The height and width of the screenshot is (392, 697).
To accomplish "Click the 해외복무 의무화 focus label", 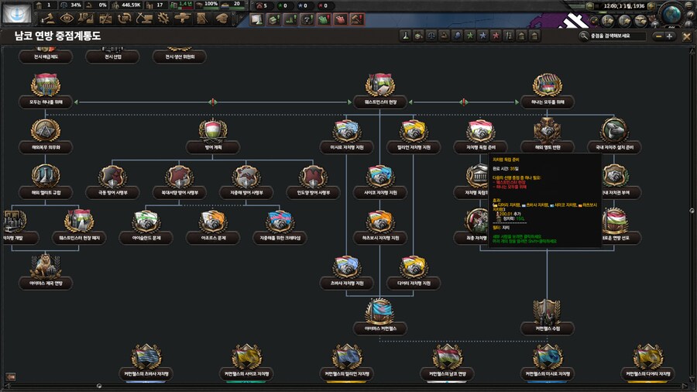I will [x=46, y=147].
